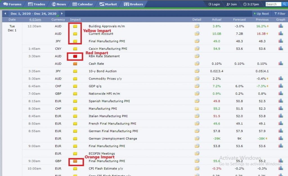Click the Up Next link

(x=262, y=13)
